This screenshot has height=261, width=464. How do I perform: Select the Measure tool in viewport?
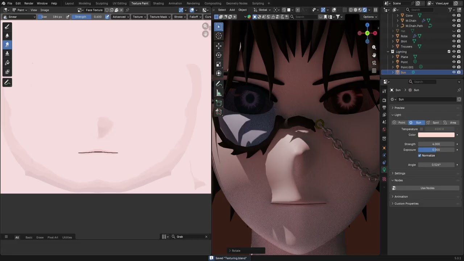pos(219,93)
